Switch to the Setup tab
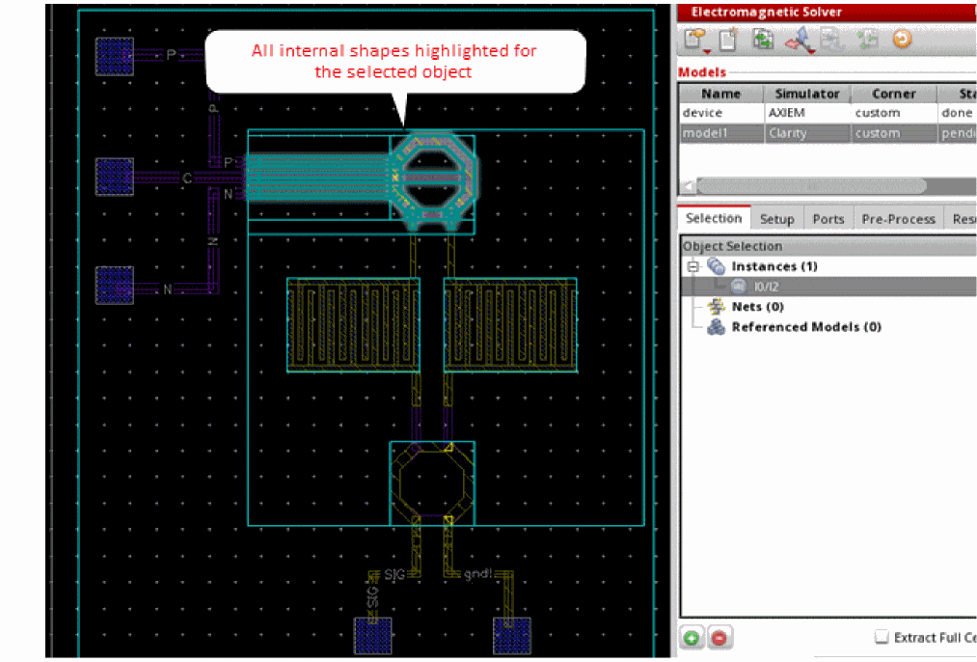Screen dimensions: 977x662 click(776, 219)
